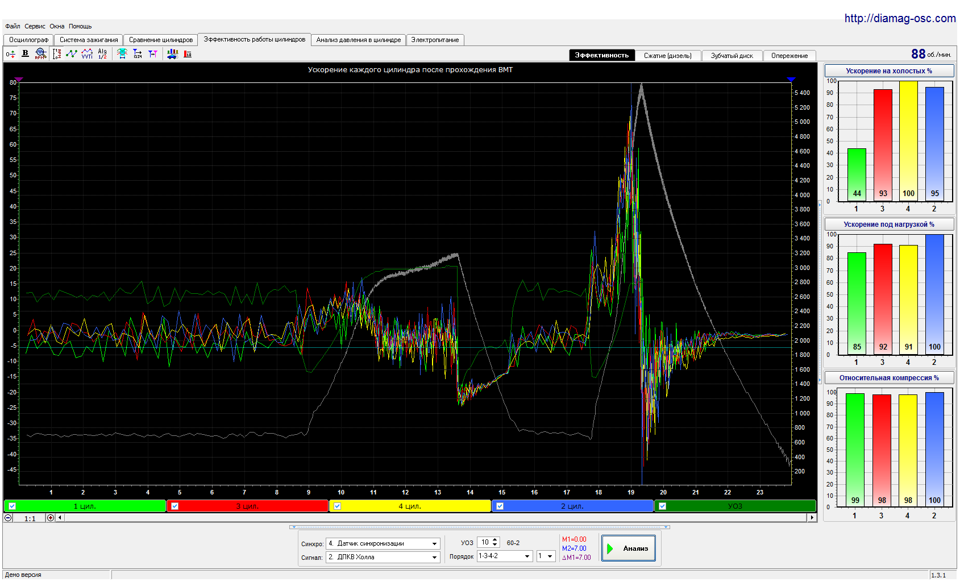
Task: Toggle the 4 цил. yellow checkbox
Action: (x=337, y=506)
